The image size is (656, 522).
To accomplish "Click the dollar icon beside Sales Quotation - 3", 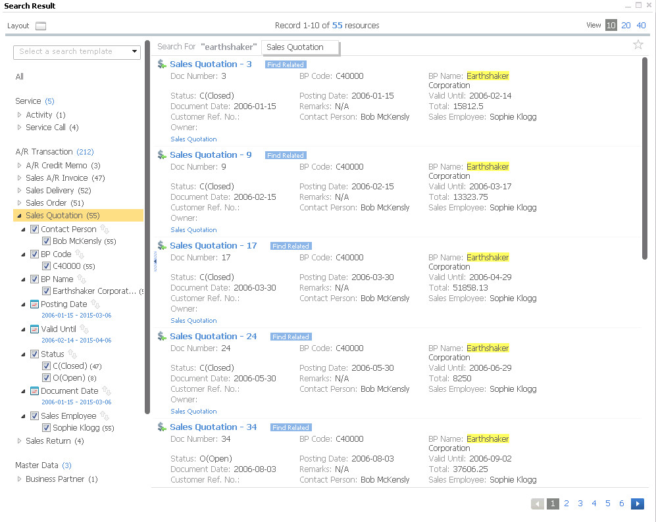I will (161, 64).
